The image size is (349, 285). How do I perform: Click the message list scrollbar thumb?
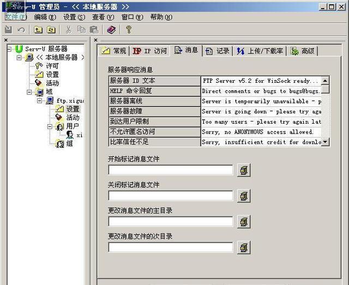coord(325,89)
